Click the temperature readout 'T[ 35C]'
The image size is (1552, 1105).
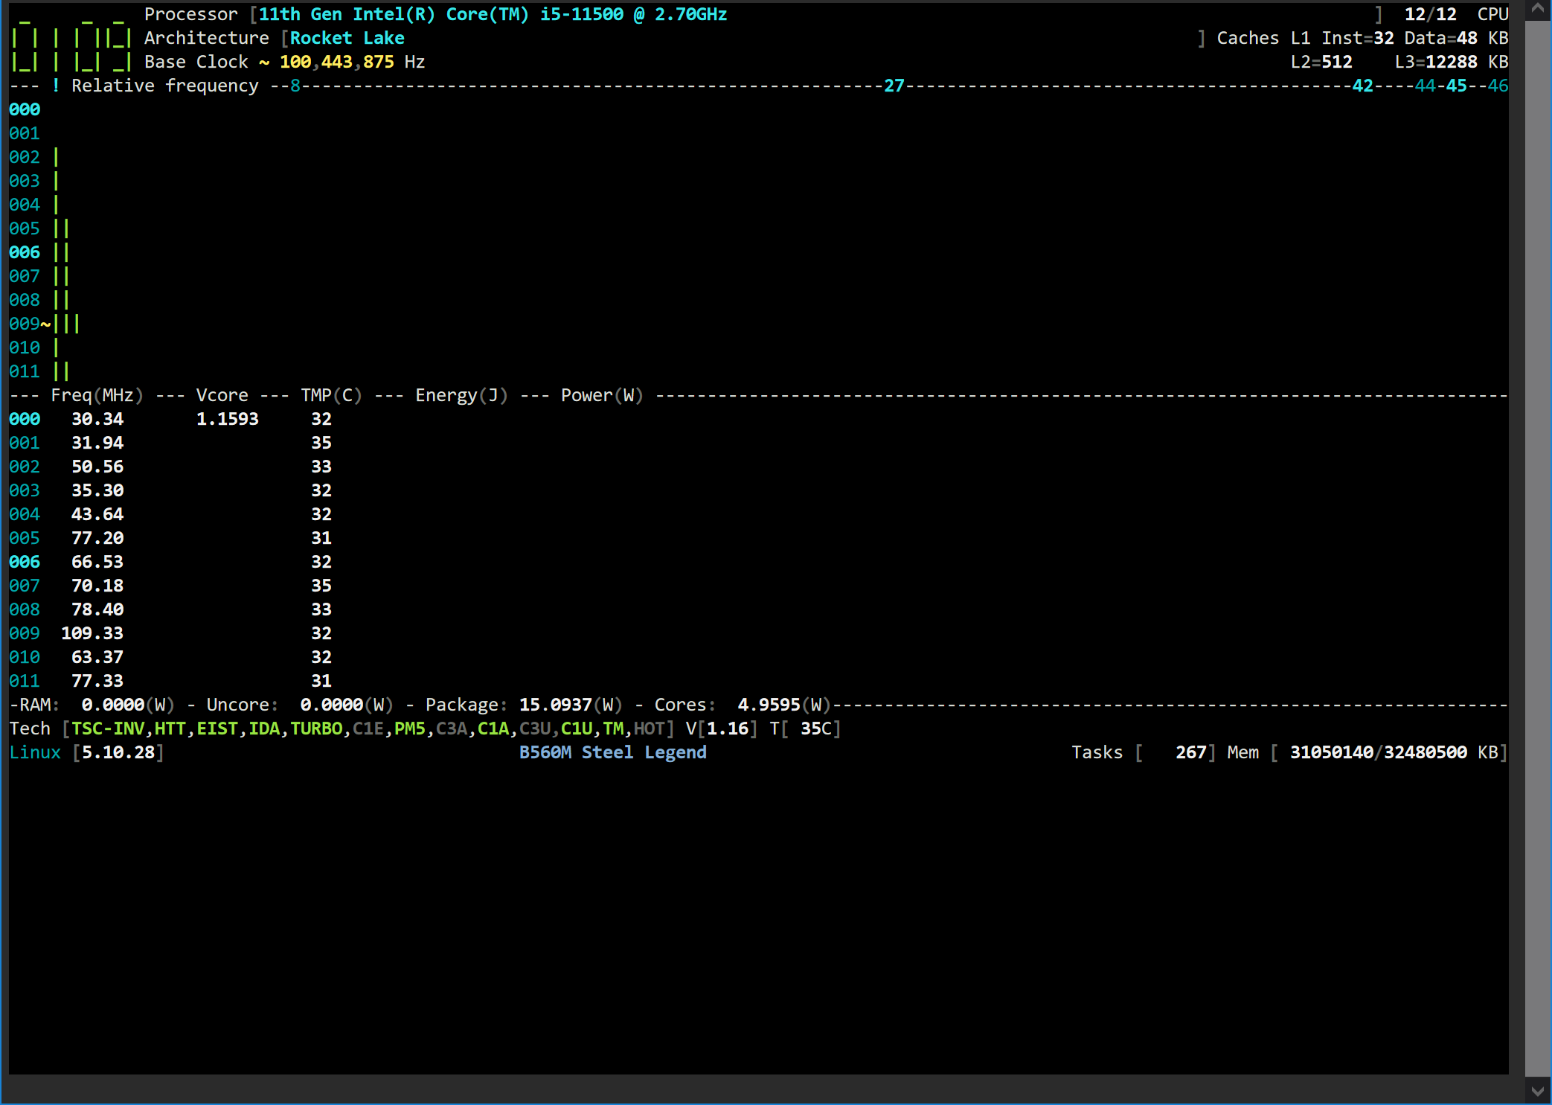[805, 728]
